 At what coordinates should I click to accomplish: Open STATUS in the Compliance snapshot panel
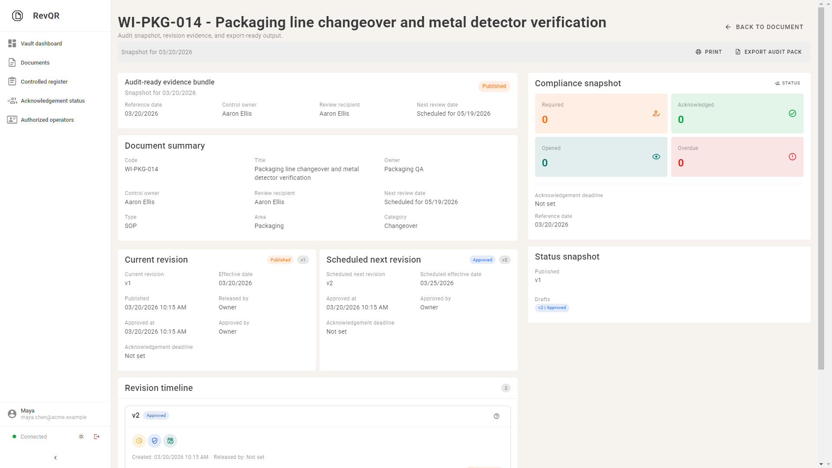787,83
